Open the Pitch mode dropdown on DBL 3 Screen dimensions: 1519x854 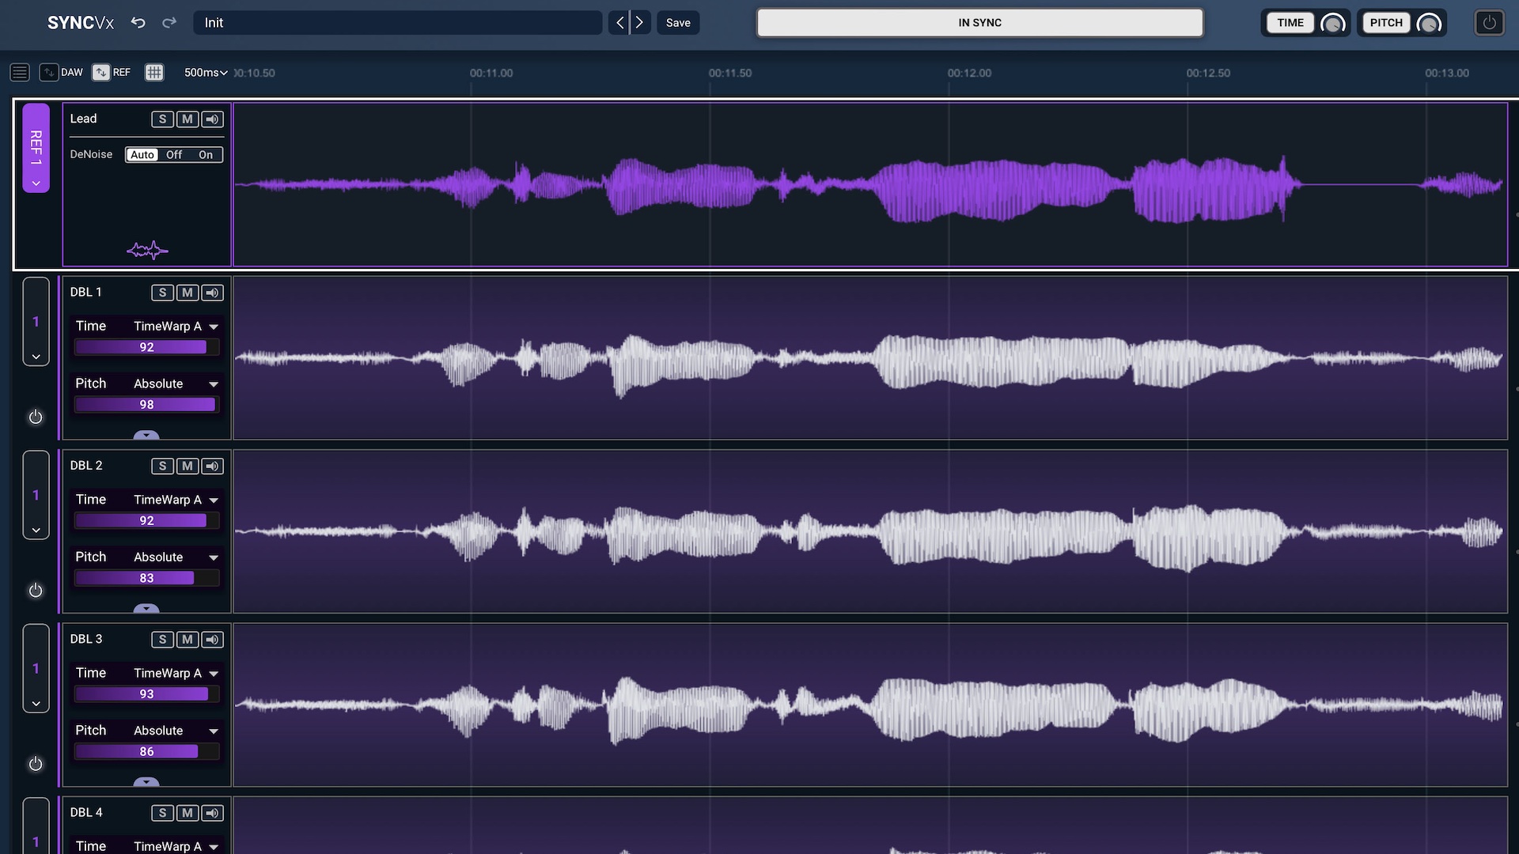click(212, 731)
